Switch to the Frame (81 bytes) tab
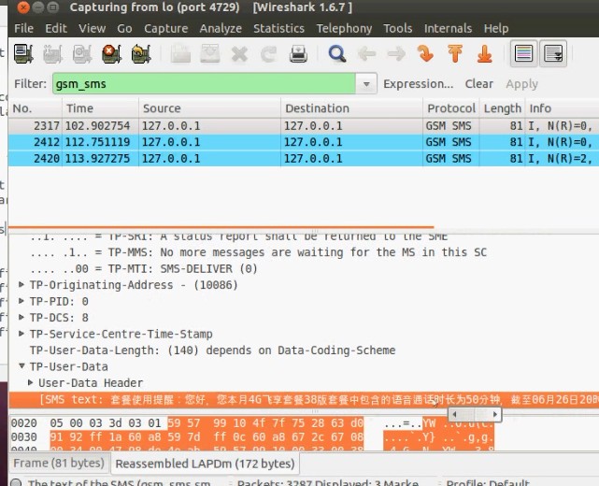 59,463
